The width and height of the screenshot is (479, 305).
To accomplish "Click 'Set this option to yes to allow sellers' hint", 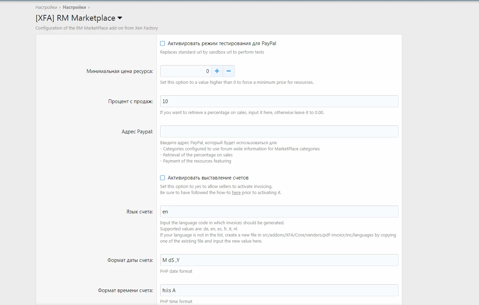I will 216,187.
